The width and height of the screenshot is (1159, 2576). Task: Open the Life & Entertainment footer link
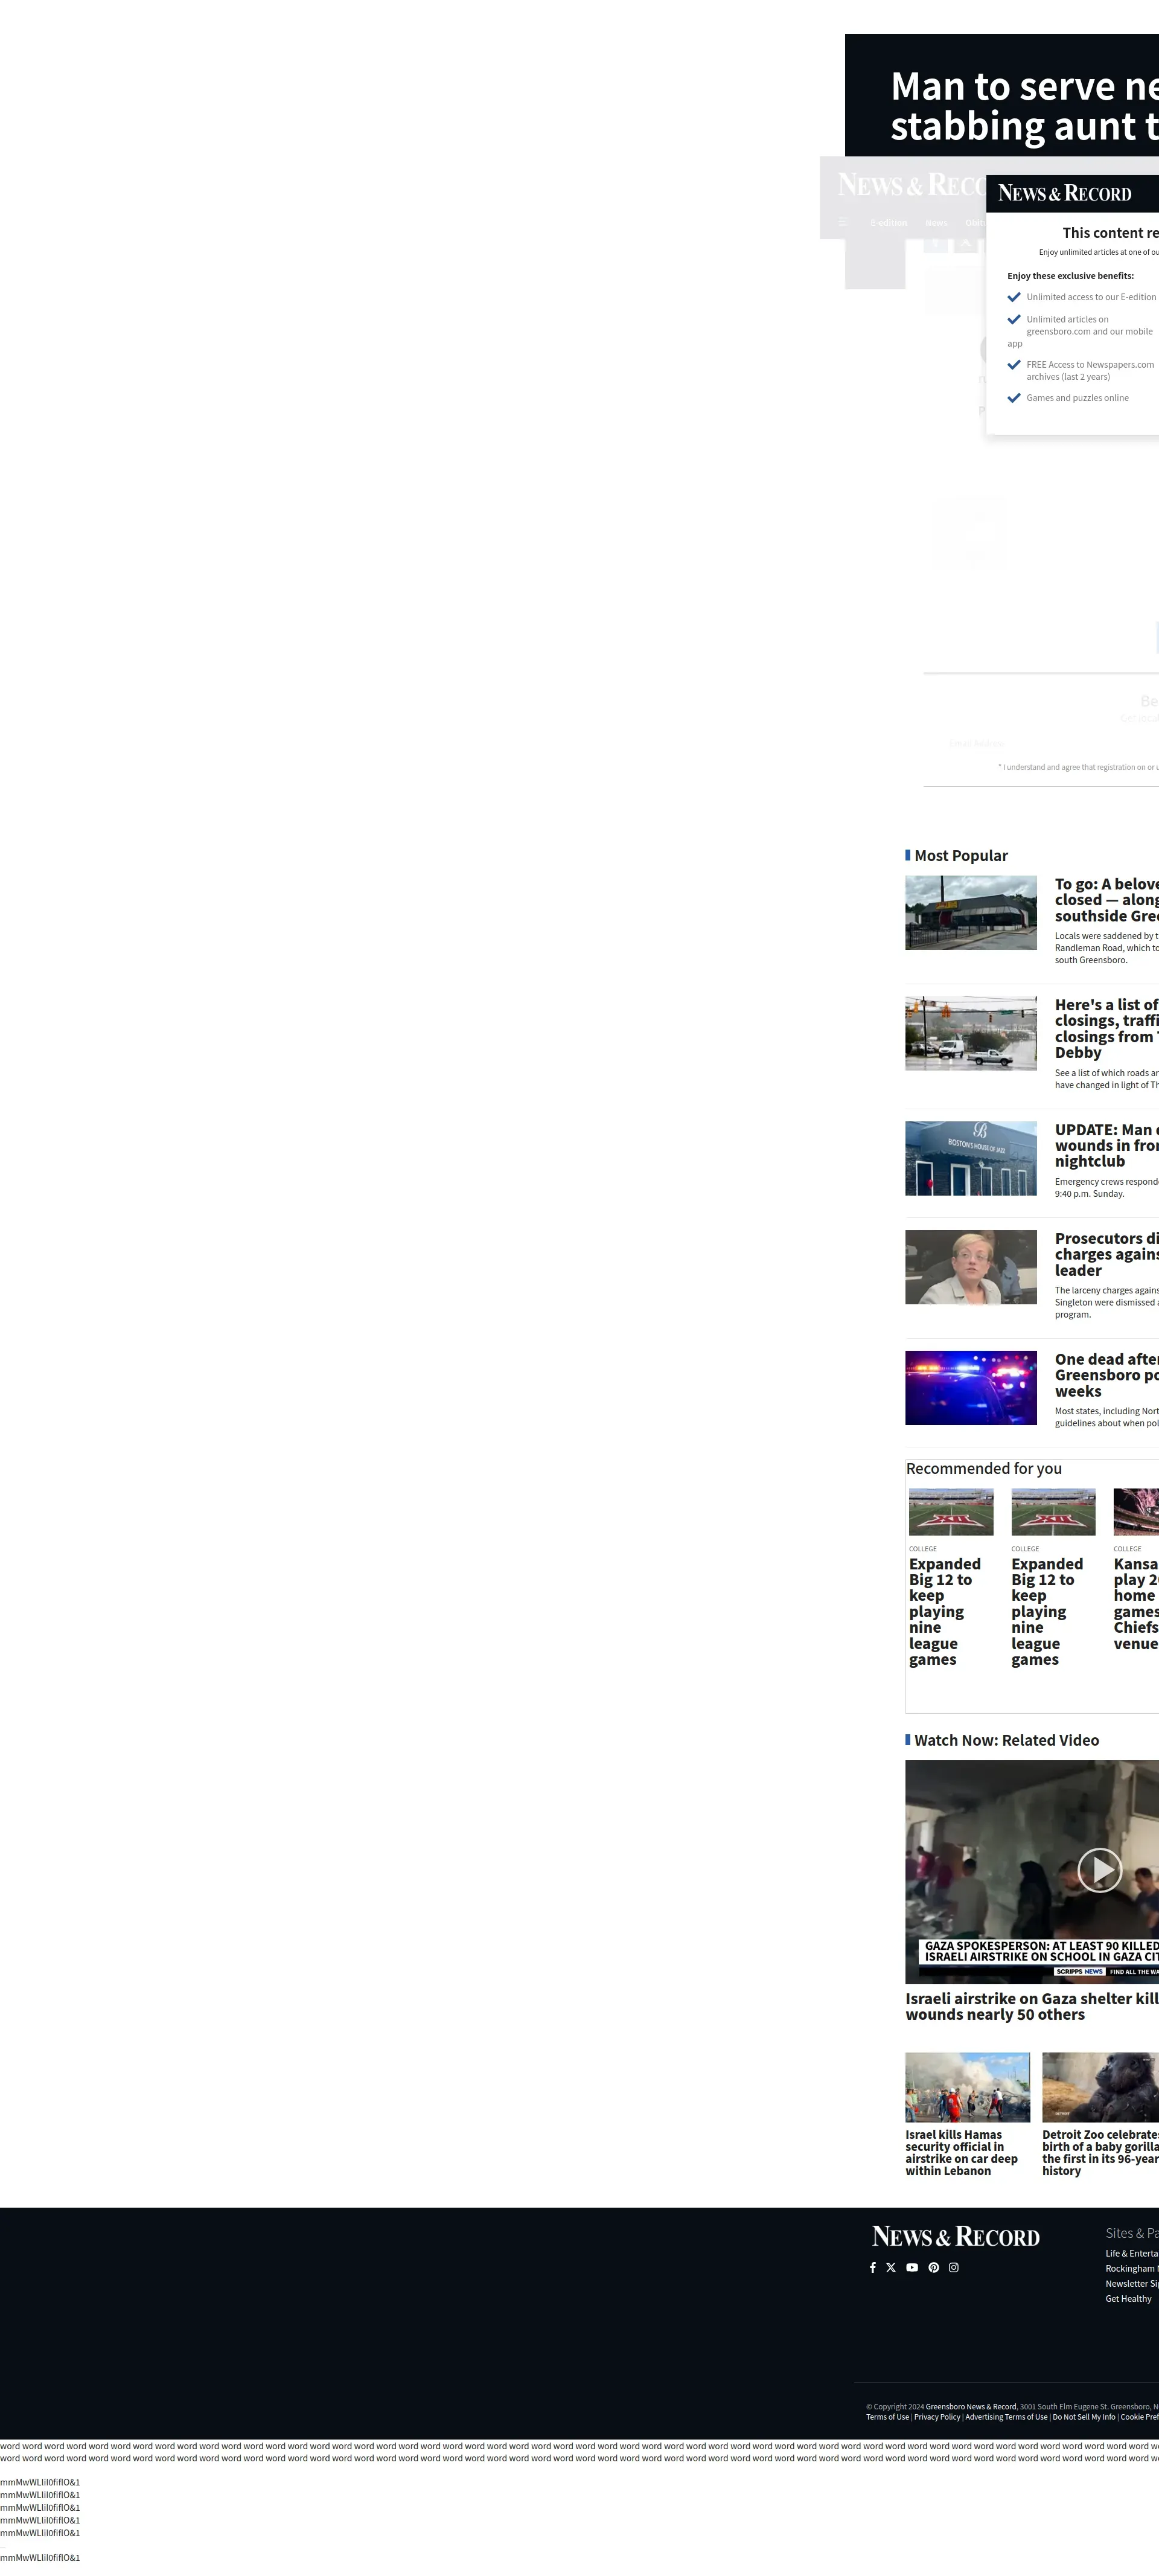pos(1132,2254)
